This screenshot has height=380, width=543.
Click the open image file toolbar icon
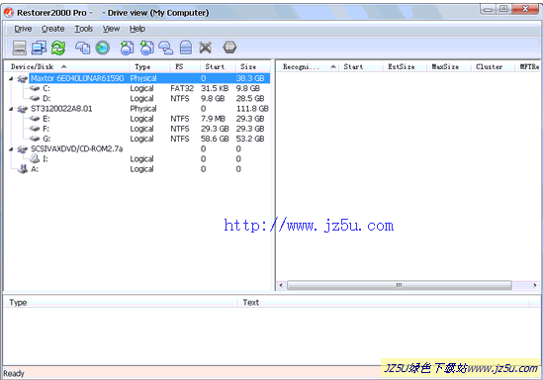[83, 47]
